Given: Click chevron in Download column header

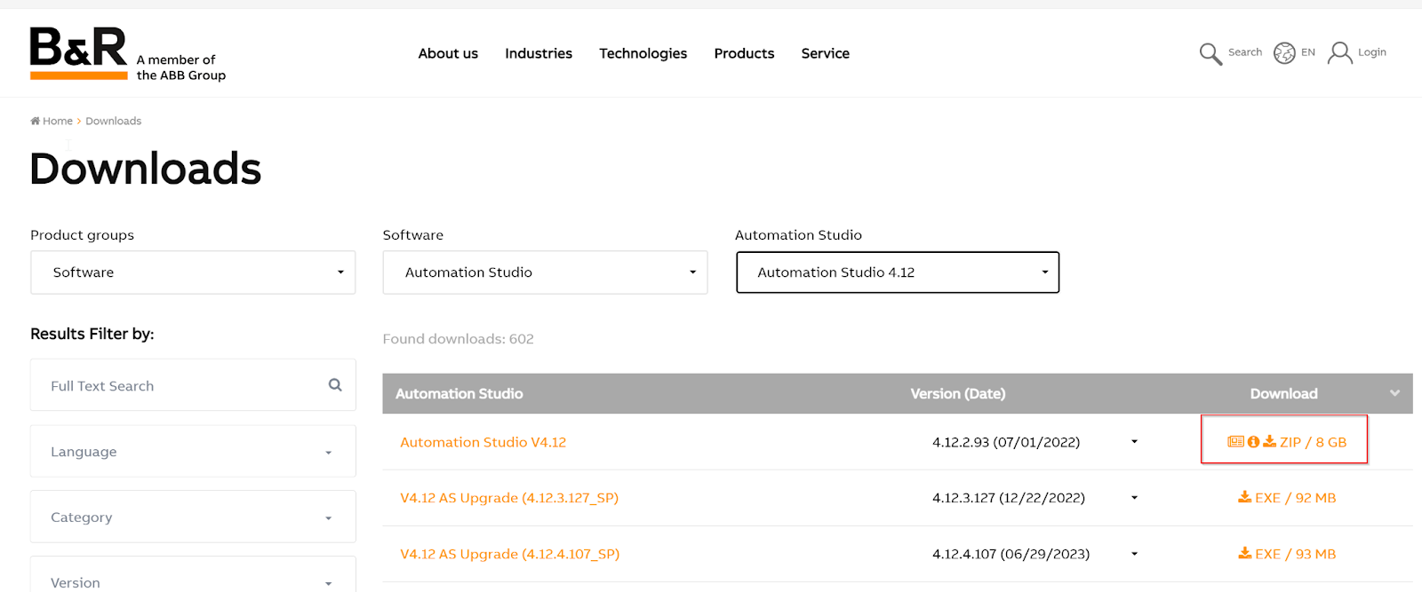Looking at the screenshot, I should [1394, 393].
